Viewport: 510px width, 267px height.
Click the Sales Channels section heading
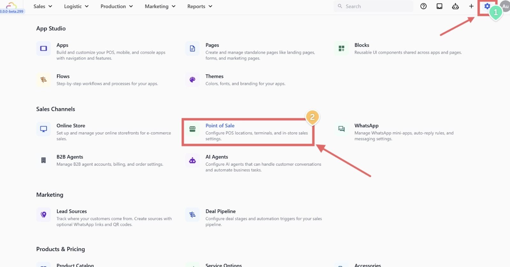56,109
